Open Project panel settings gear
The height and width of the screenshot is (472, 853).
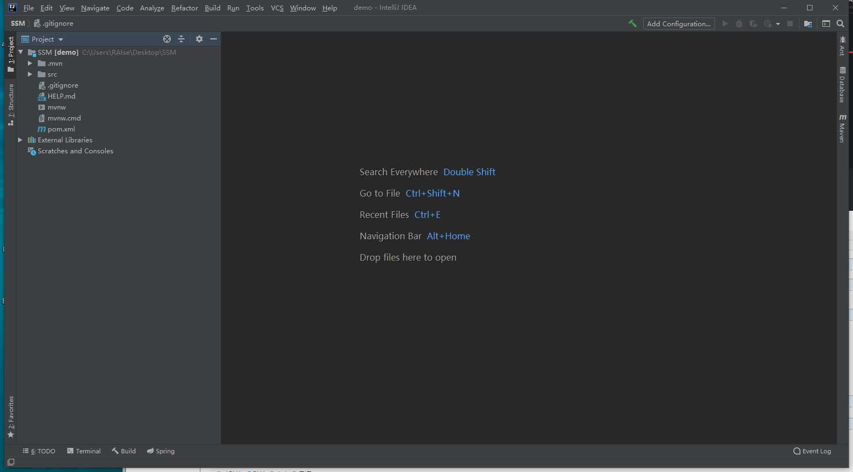tap(199, 39)
